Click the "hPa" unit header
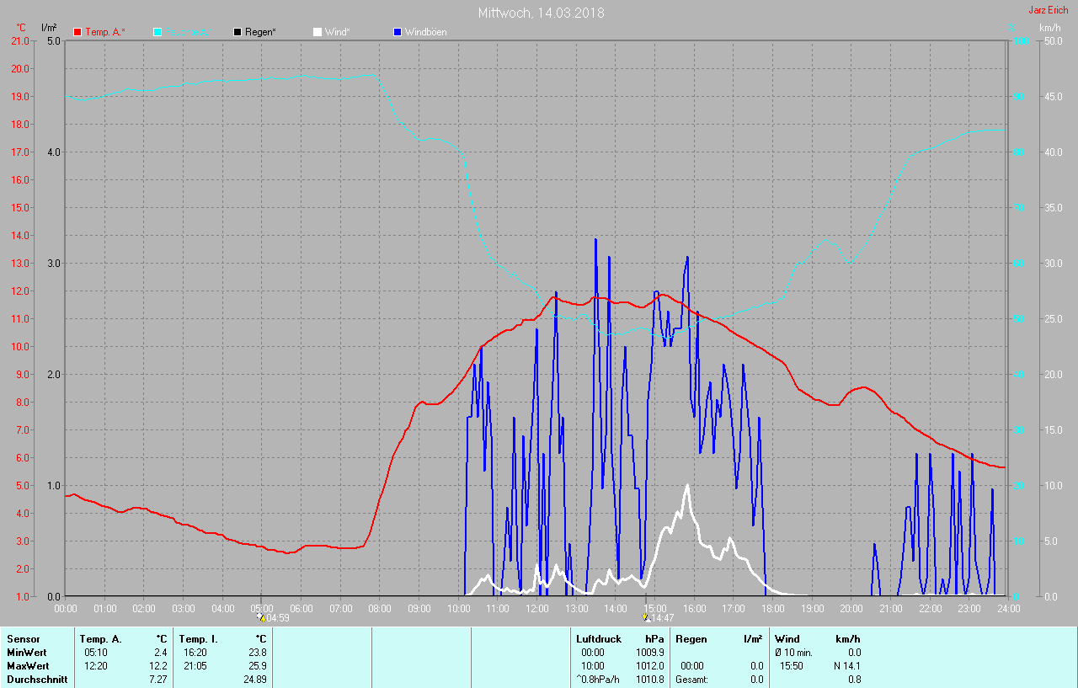The height and width of the screenshot is (688, 1078). [x=654, y=639]
